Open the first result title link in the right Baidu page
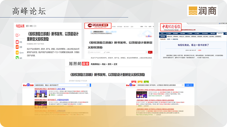 coord(155,90)
